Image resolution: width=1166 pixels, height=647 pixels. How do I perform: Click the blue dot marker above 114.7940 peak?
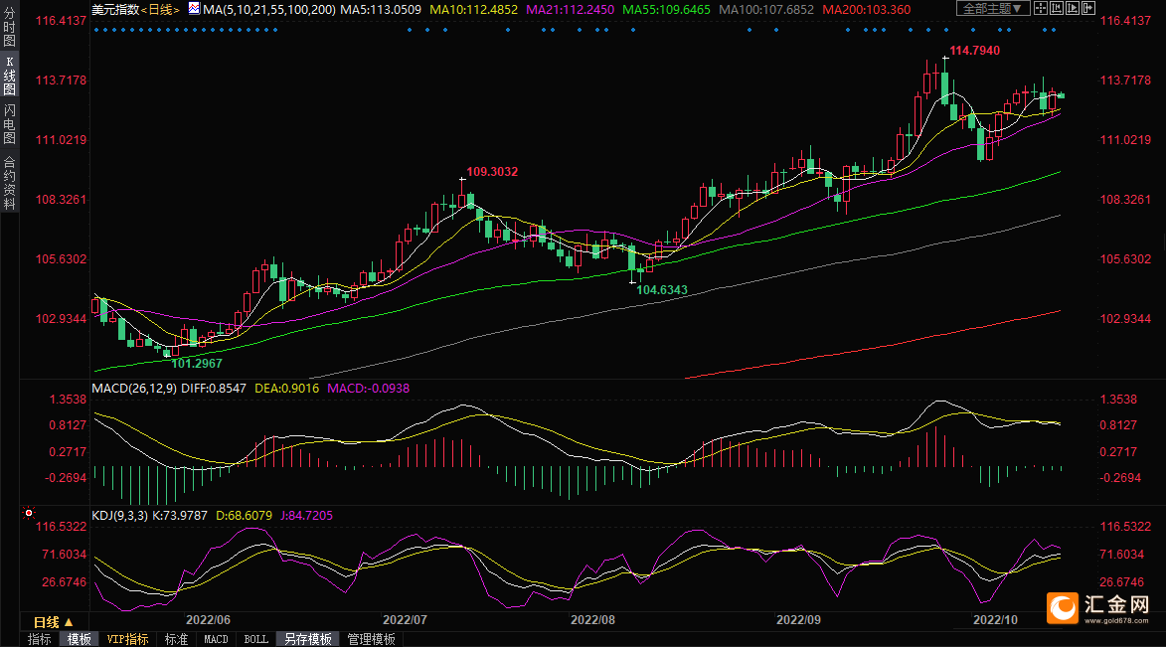tap(945, 30)
